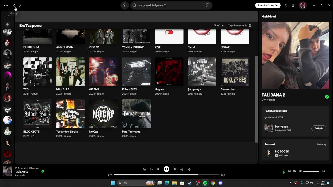Click the main content vertical scrollbar
The height and width of the screenshot is (187, 333).
tap(257, 99)
